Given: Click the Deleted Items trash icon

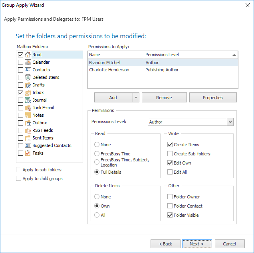Looking at the screenshot, I should pos(28,77).
